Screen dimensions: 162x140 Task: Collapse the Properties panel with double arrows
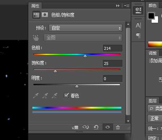[x=118, y=6]
